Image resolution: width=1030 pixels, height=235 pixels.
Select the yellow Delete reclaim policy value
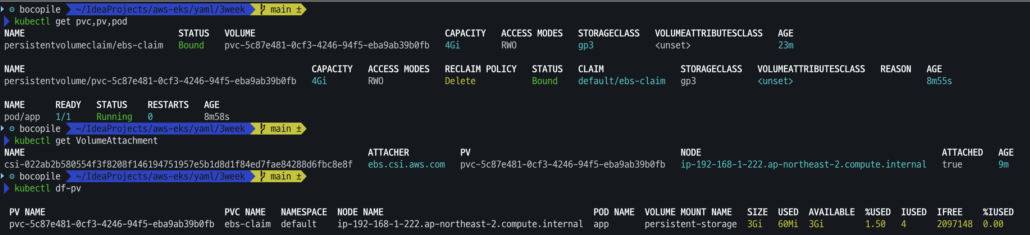(460, 81)
